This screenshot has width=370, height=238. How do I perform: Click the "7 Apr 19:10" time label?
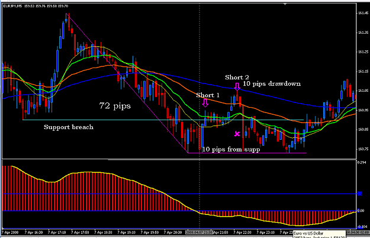(x=127, y=232)
